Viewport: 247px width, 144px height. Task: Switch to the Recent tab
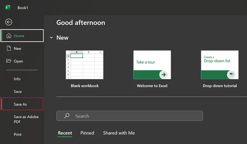coord(65,133)
